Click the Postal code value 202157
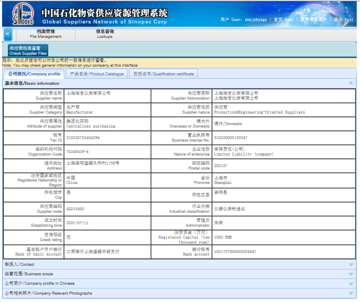 [x=221, y=166]
